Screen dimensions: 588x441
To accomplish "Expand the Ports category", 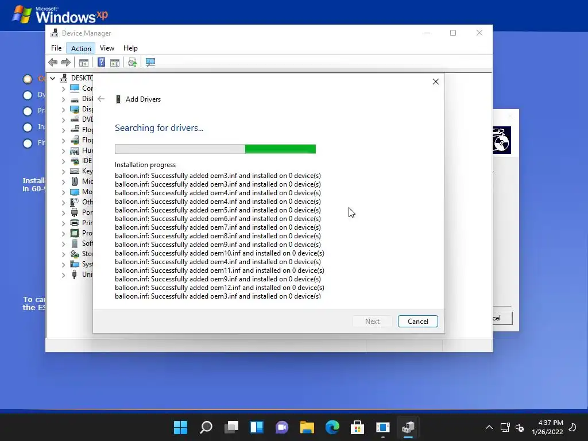I will [63, 213].
